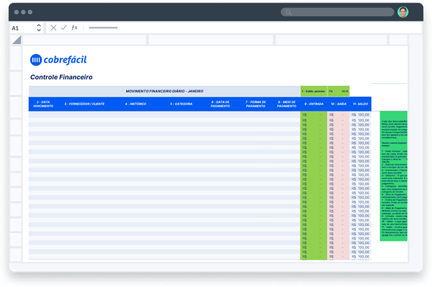This screenshot has width=432, height=287.
Task: Click the 'Controle Financeiro' heading
Action: [x=62, y=78]
